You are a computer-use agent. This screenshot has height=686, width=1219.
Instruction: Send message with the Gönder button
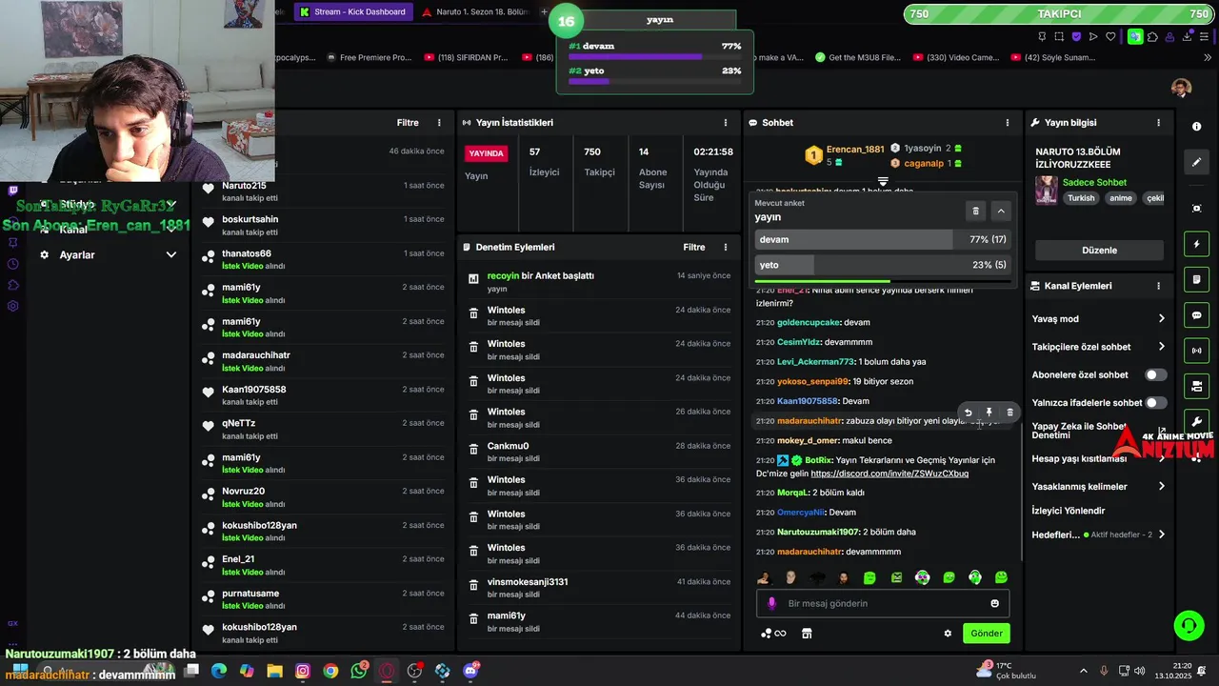986,634
